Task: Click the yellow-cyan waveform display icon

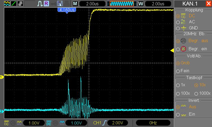Action: click(7, 4)
